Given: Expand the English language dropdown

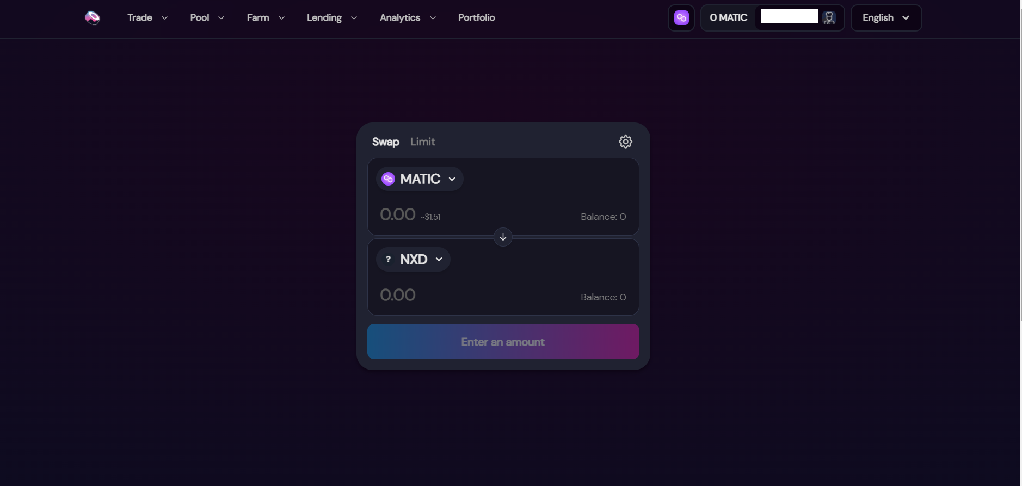Looking at the screenshot, I should pos(886,18).
